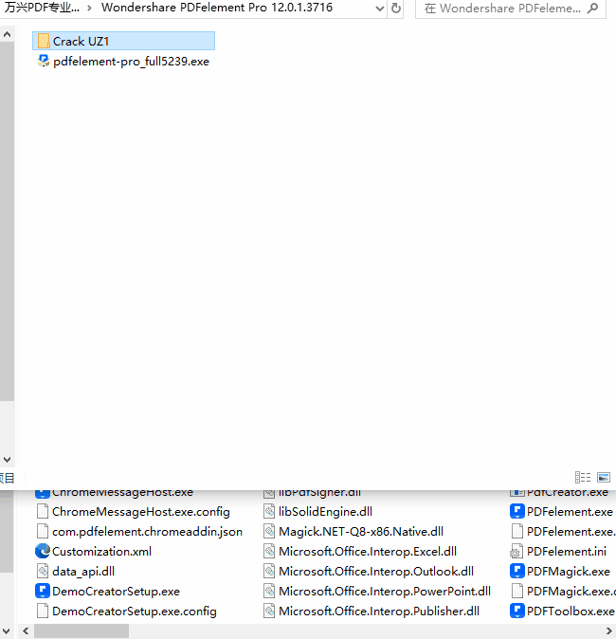Select the PDFelement.exe application icon
Image resolution: width=616 pixels, height=639 pixels.
click(x=517, y=511)
